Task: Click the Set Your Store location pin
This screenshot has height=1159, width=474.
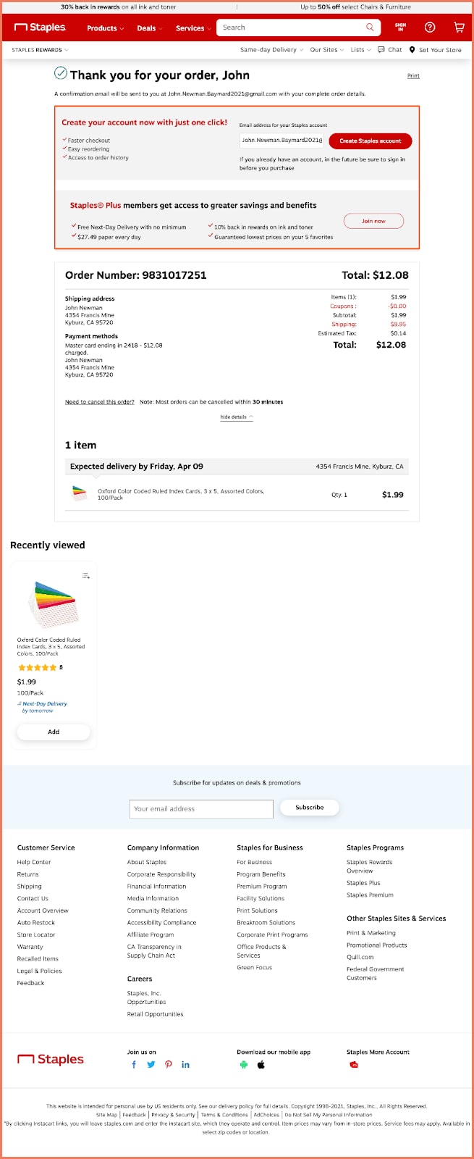Action: (412, 50)
